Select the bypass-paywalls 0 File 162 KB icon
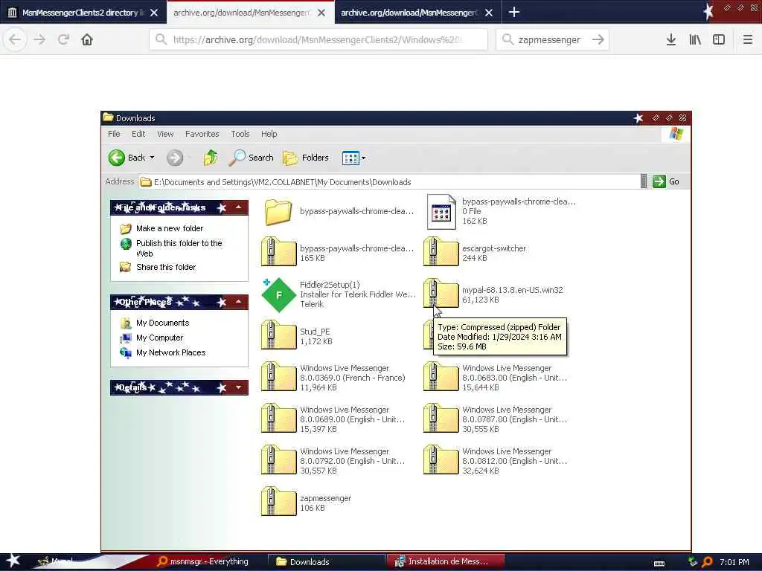Screen dimensions: 762x571 click(441, 212)
